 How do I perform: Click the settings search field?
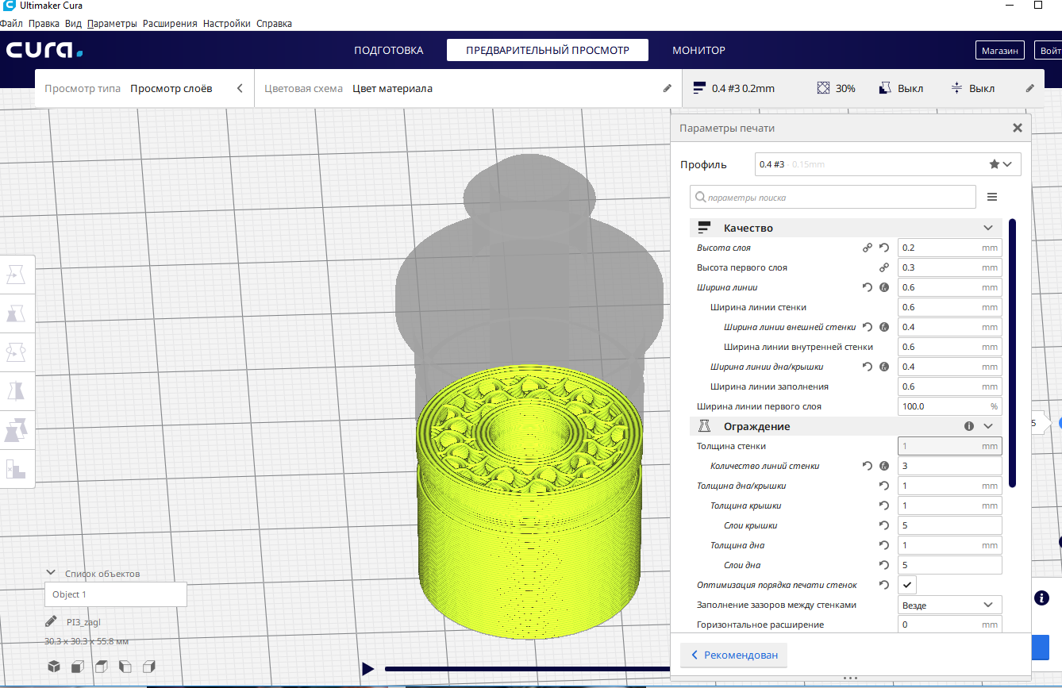(833, 197)
